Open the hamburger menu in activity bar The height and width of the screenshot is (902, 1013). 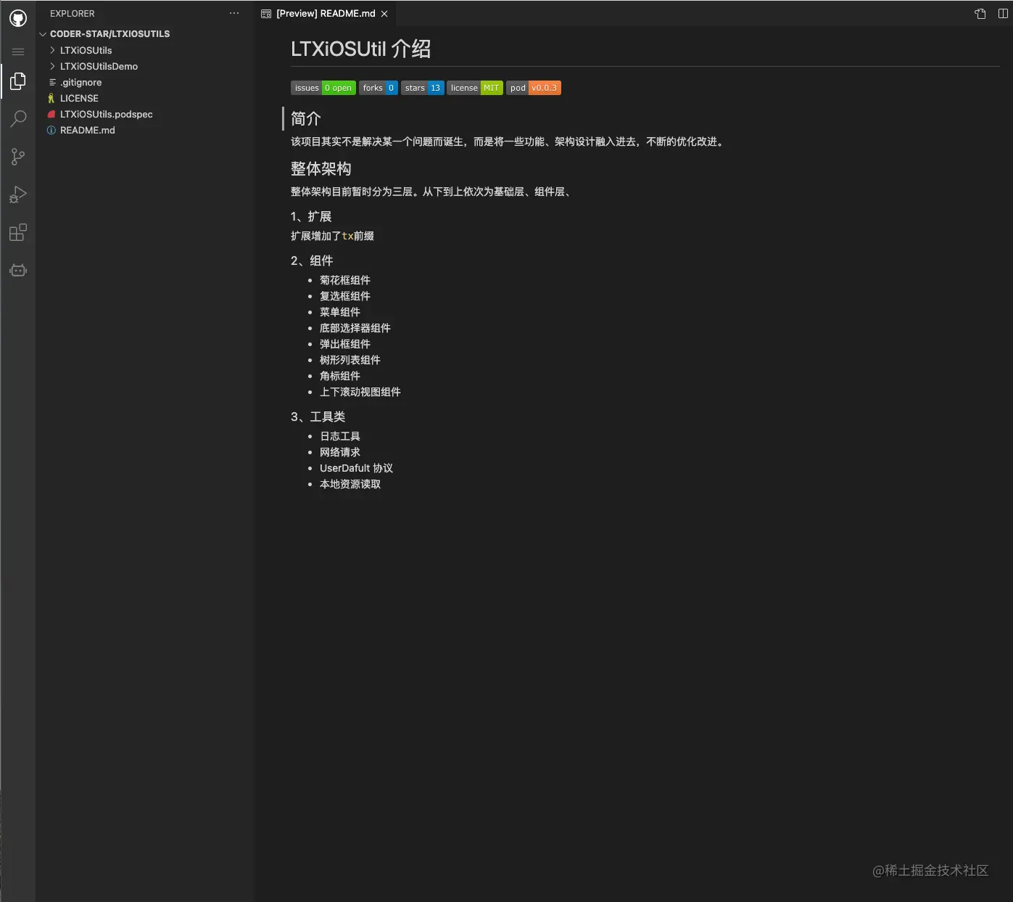(17, 51)
